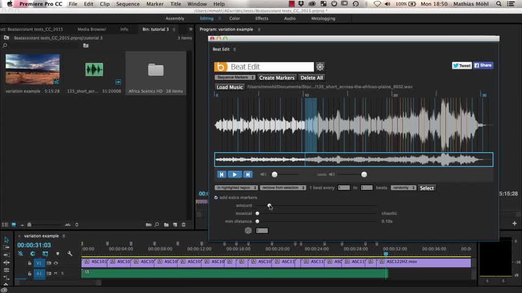Viewport: 522px width, 293px height.
Task: Uncheck the add extra markers checkbox
Action: pos(216,198)
